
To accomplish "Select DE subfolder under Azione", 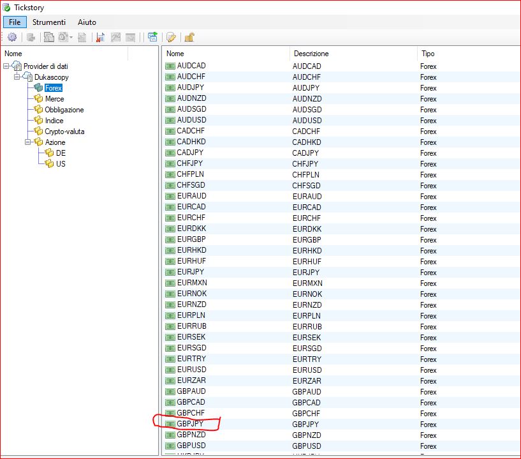I will 61,153.
